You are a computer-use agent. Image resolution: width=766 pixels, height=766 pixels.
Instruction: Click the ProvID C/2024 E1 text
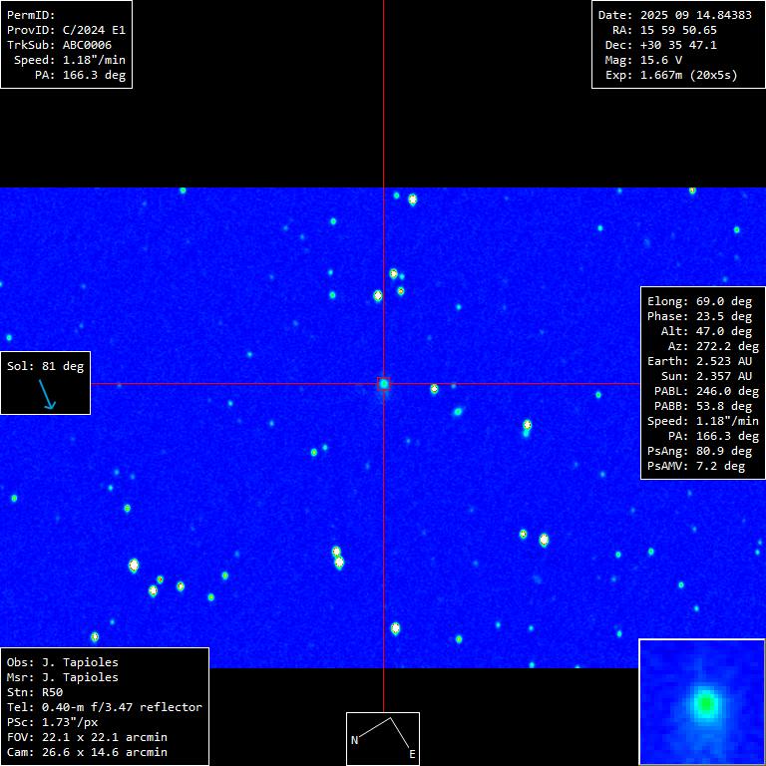pos(66,30)
